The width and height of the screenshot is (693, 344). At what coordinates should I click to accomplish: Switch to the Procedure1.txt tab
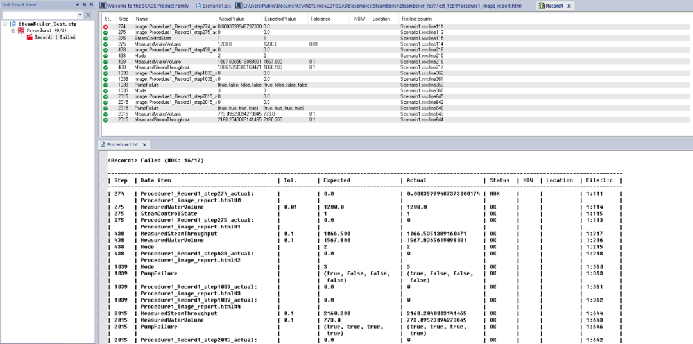coord(123,144)
